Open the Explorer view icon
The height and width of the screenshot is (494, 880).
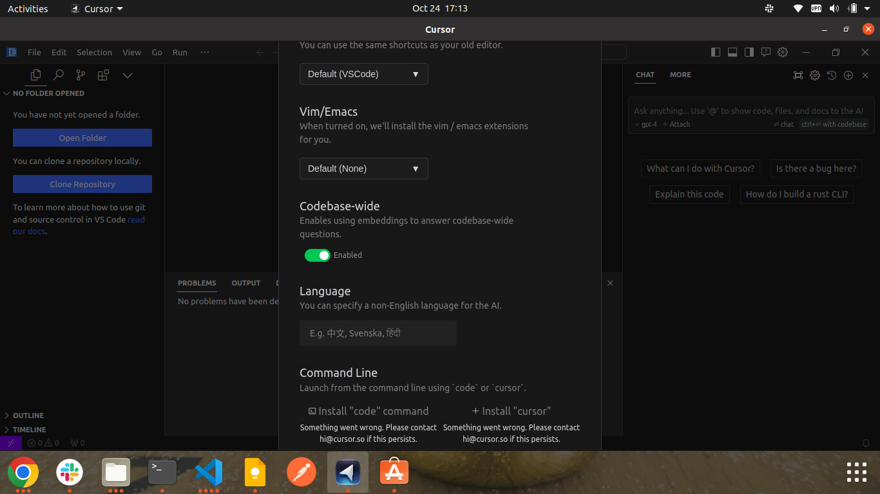tap(36, 75)
